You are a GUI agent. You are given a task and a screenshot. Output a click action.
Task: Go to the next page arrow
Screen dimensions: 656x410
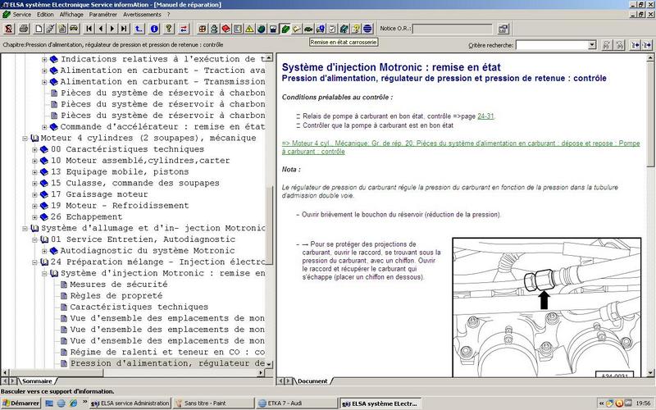point(112,29)
